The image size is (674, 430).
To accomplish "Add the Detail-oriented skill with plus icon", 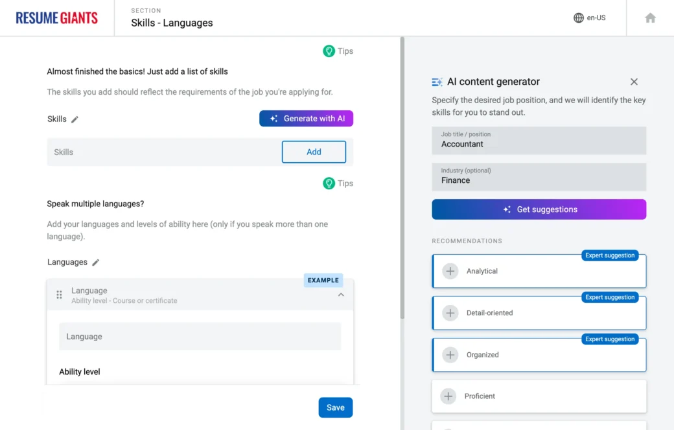I will pyautogui.click(x=450, y=313).
